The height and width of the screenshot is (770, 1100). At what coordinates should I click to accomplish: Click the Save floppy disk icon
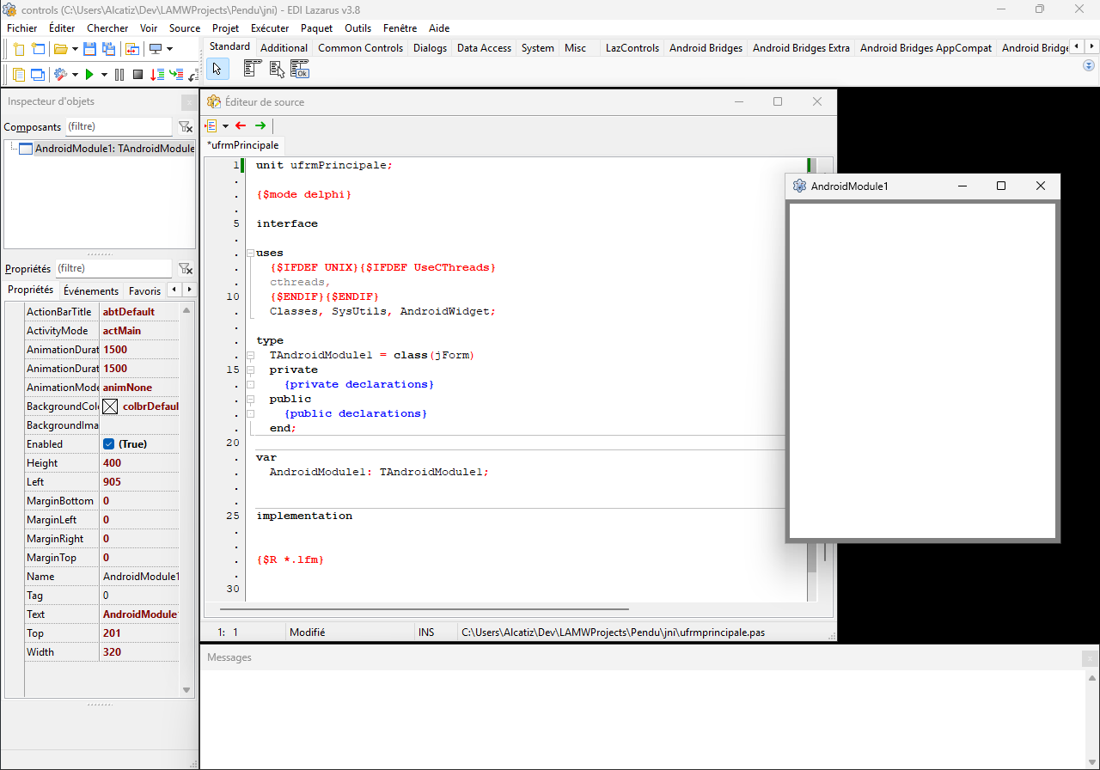[89, 49]
